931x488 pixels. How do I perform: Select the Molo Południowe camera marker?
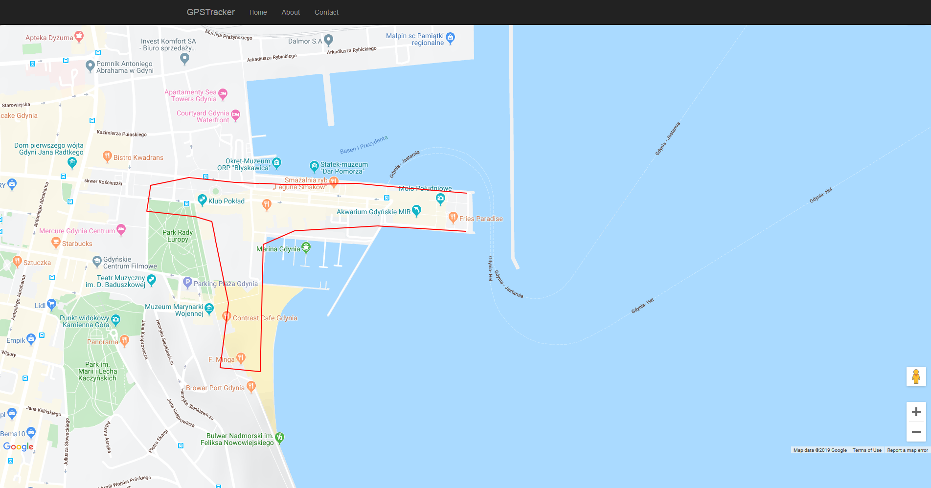(x=441, y=199)
